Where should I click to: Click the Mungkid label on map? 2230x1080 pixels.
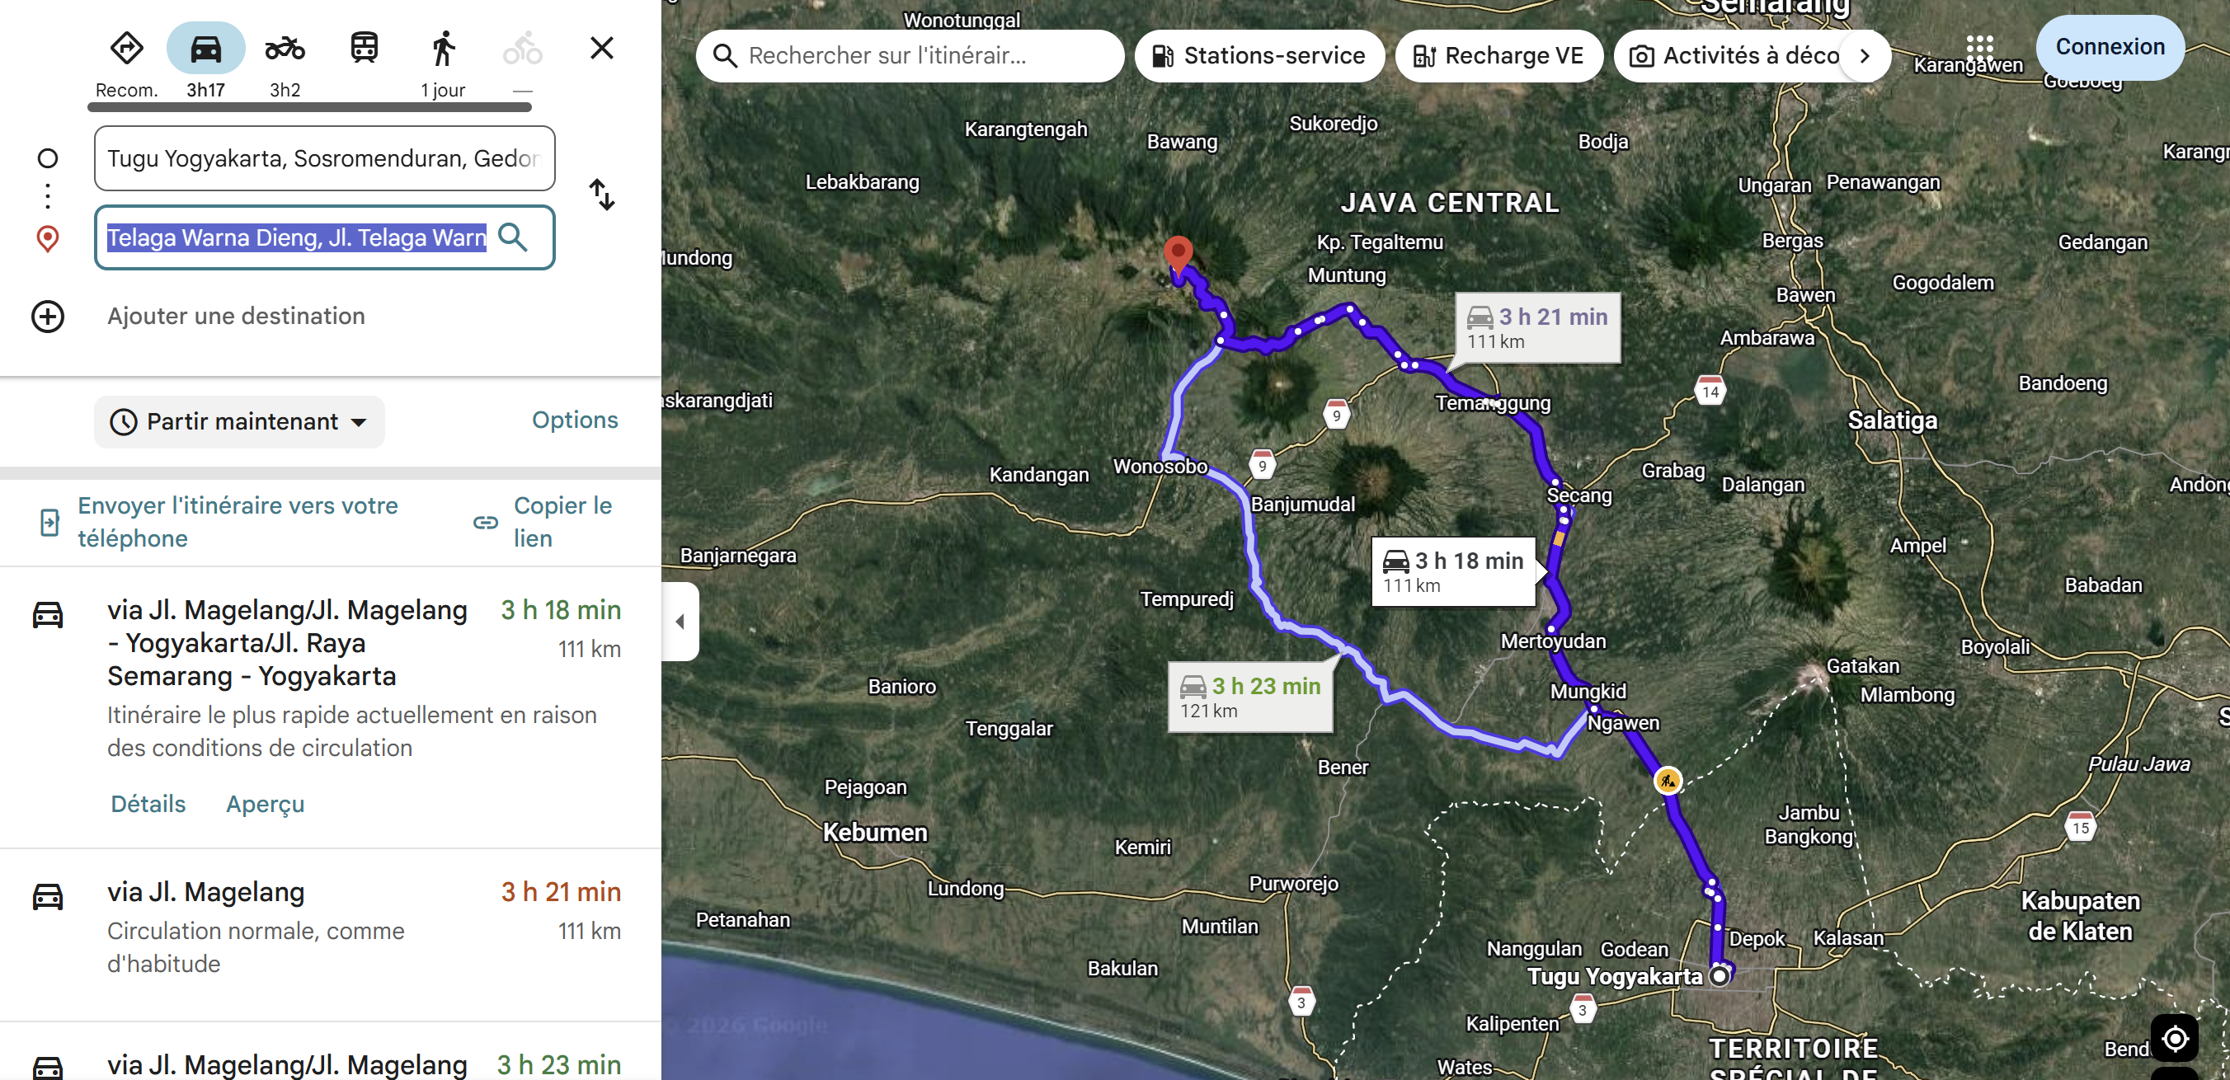coord(1588,692)
